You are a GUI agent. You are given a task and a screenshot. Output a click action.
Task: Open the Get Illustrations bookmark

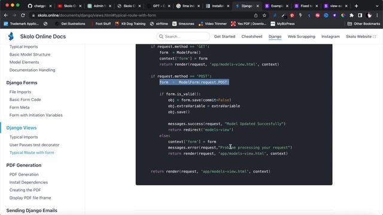click(x=70, y=24)
